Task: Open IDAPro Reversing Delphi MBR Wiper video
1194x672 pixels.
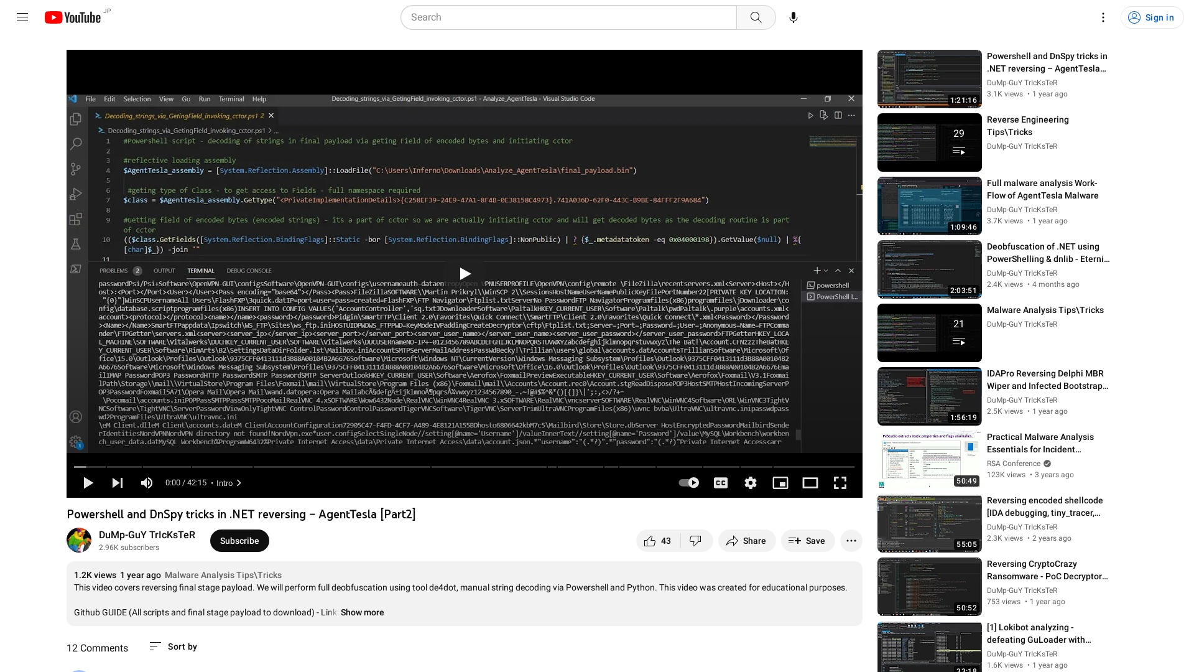Action: coord(1047,380)
